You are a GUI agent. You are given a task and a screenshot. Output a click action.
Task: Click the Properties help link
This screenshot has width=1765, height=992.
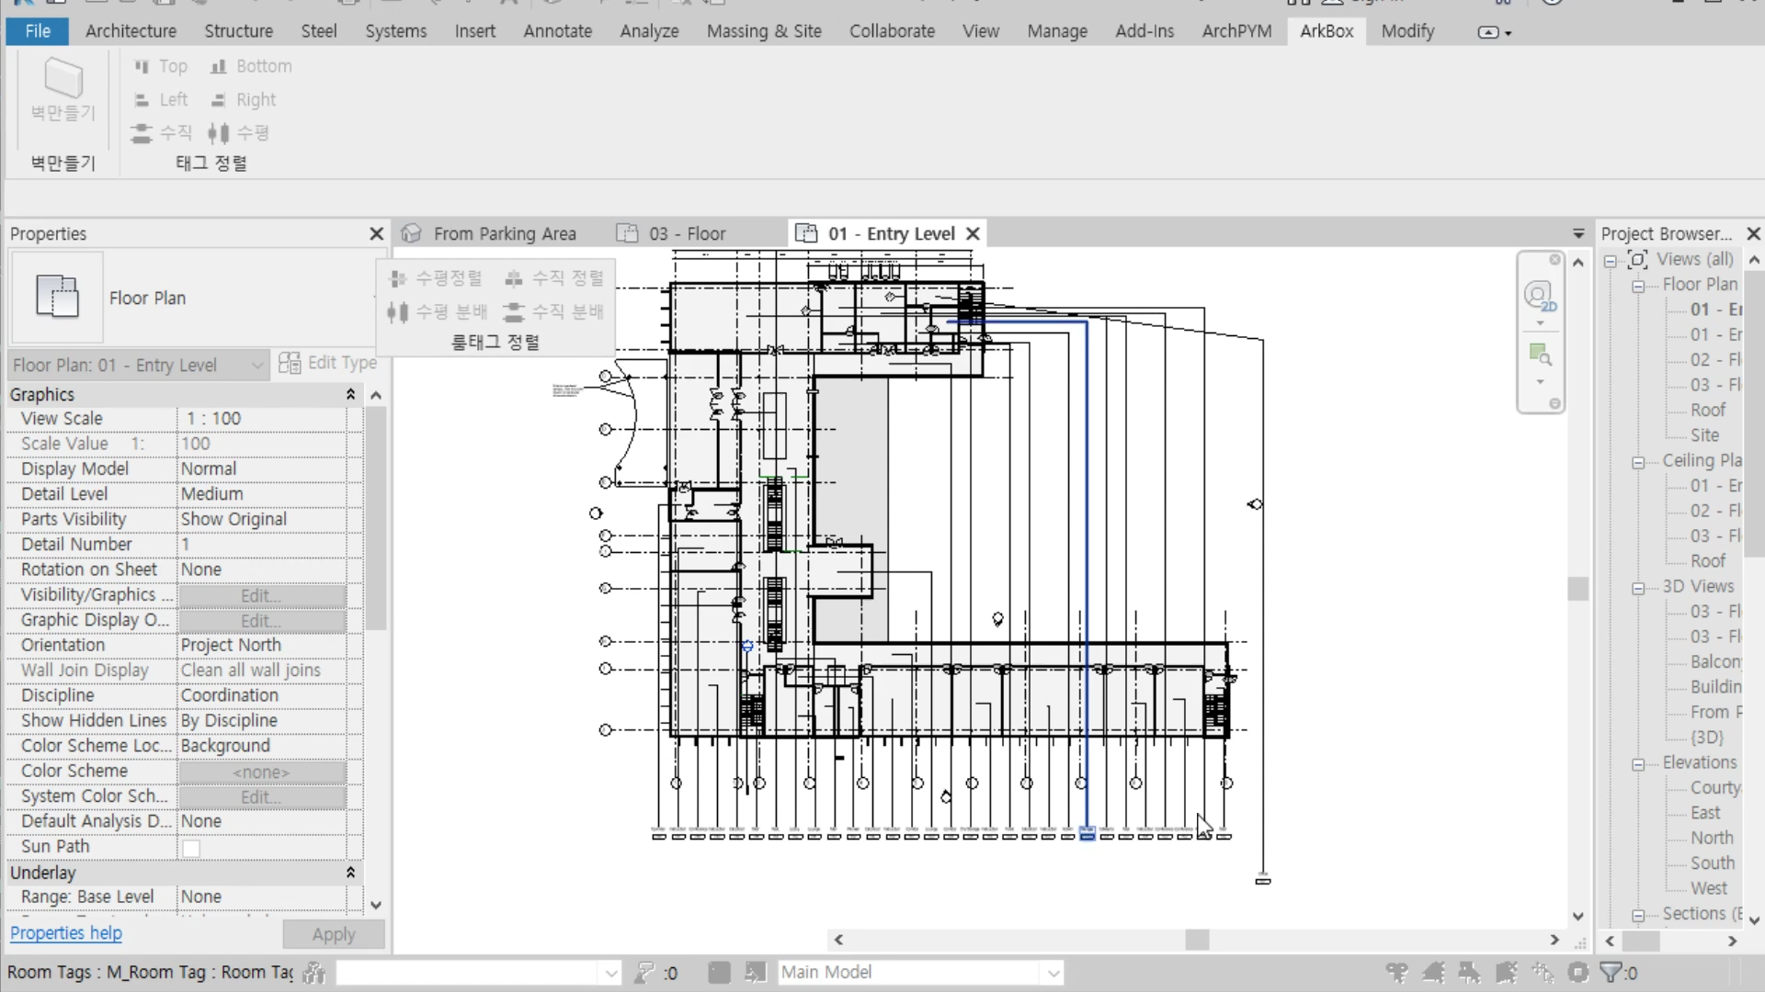66,933
